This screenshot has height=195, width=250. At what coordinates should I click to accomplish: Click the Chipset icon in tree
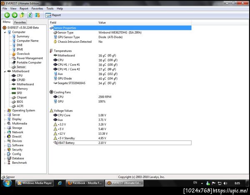[x=14, y=97]
